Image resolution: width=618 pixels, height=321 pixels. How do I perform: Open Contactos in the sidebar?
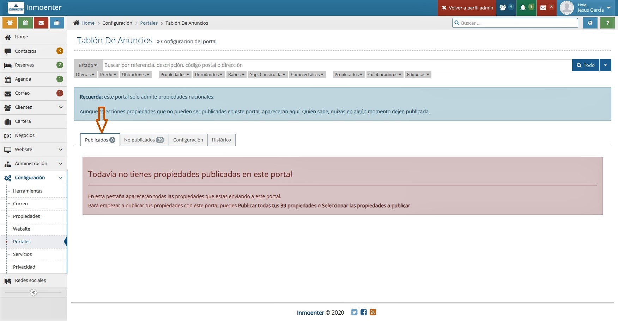coord(34,51)
